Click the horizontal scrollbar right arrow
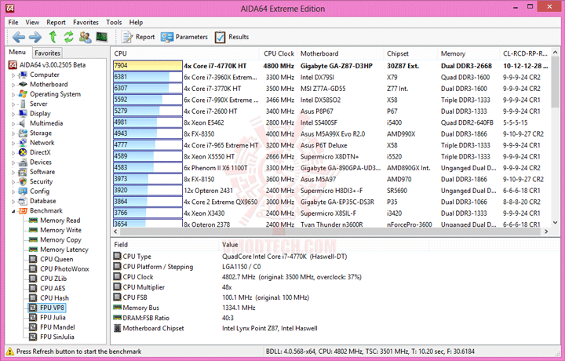The image size is (565, 361). pos(546,232)
